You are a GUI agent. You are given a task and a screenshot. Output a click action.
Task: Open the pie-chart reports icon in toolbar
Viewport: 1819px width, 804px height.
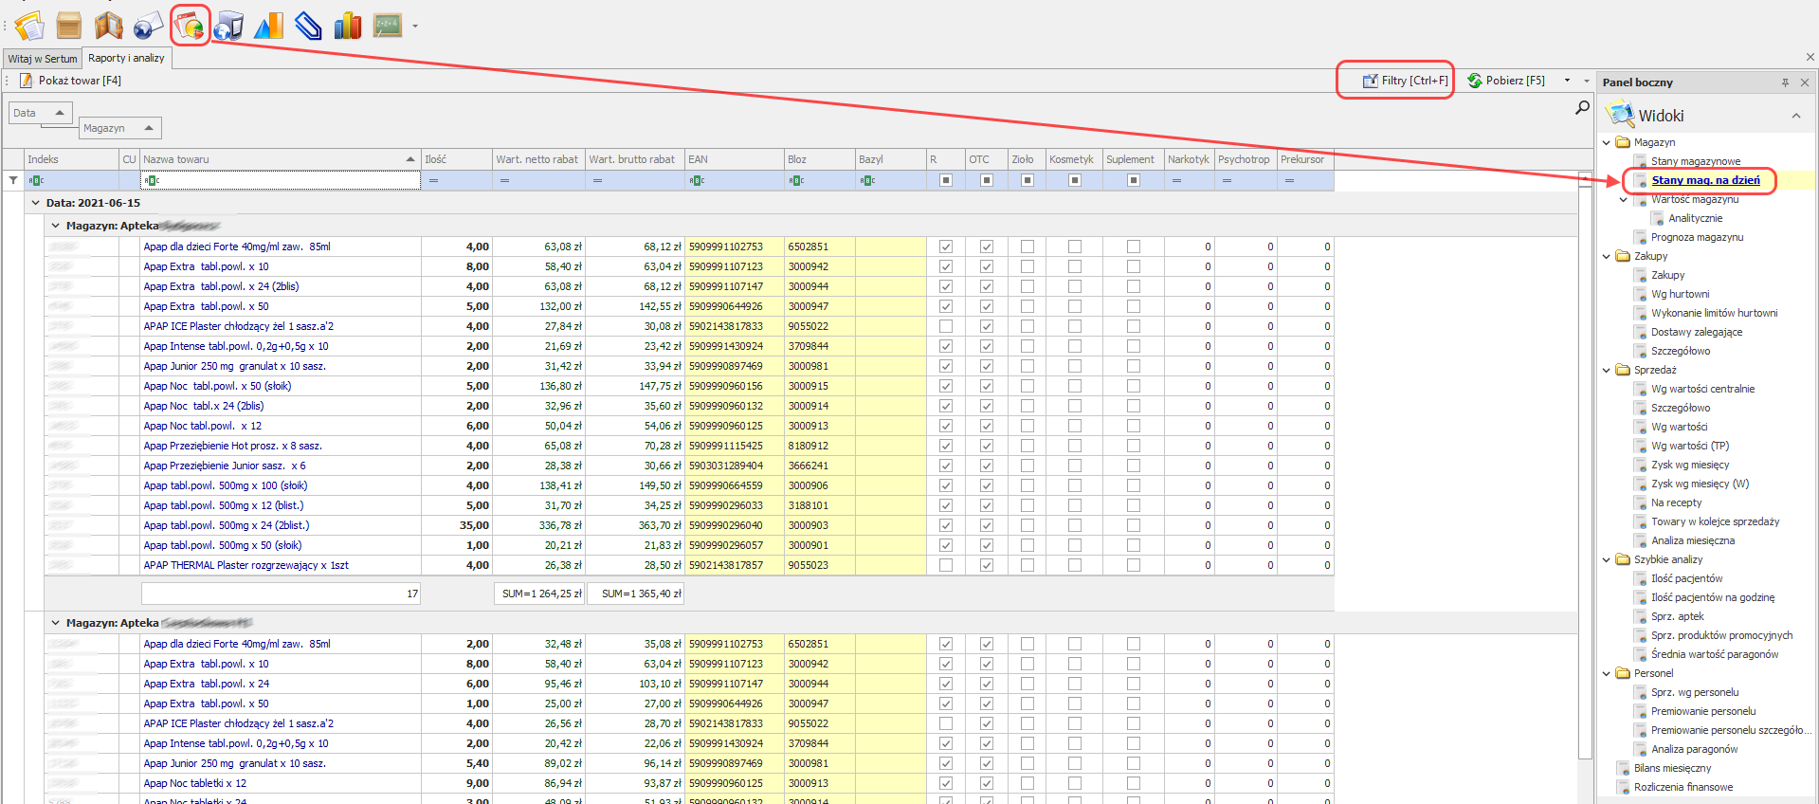point(190,26)
